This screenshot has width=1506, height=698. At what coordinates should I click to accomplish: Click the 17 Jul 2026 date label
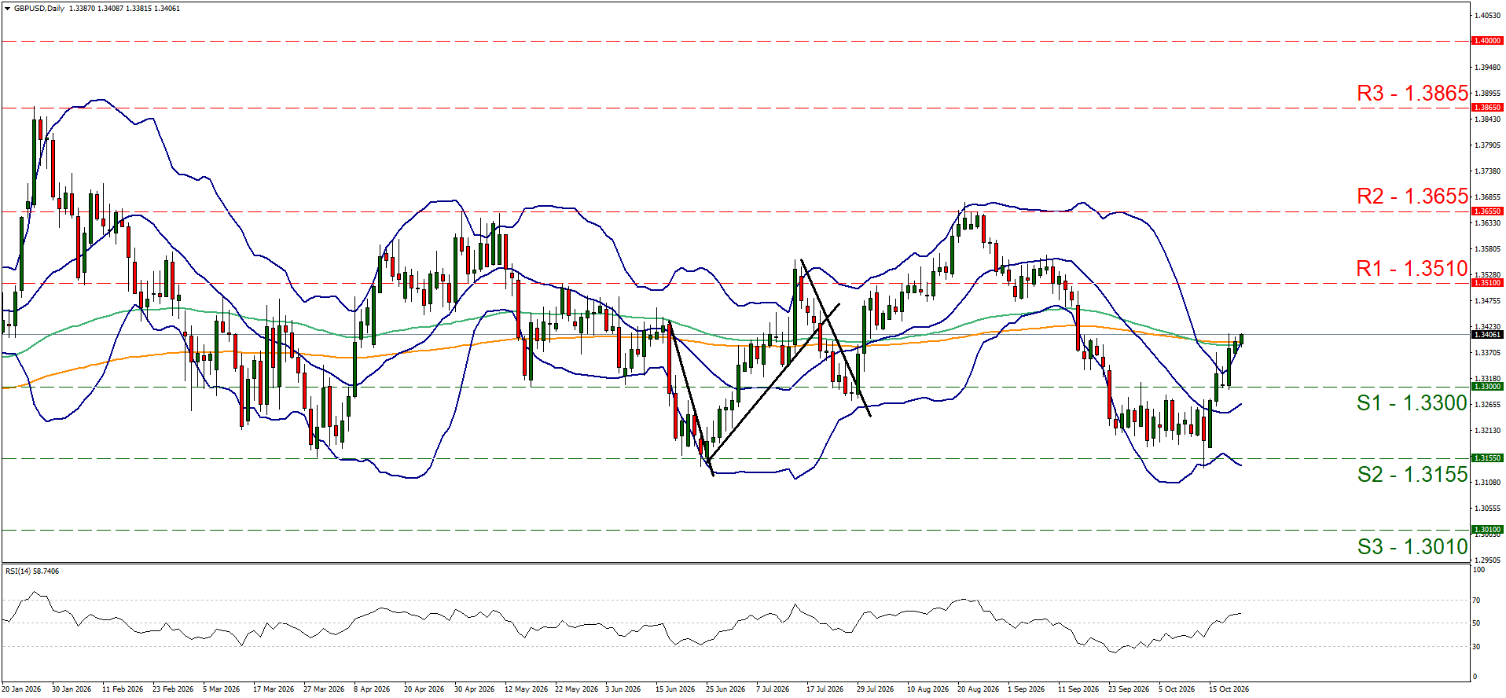825,689
